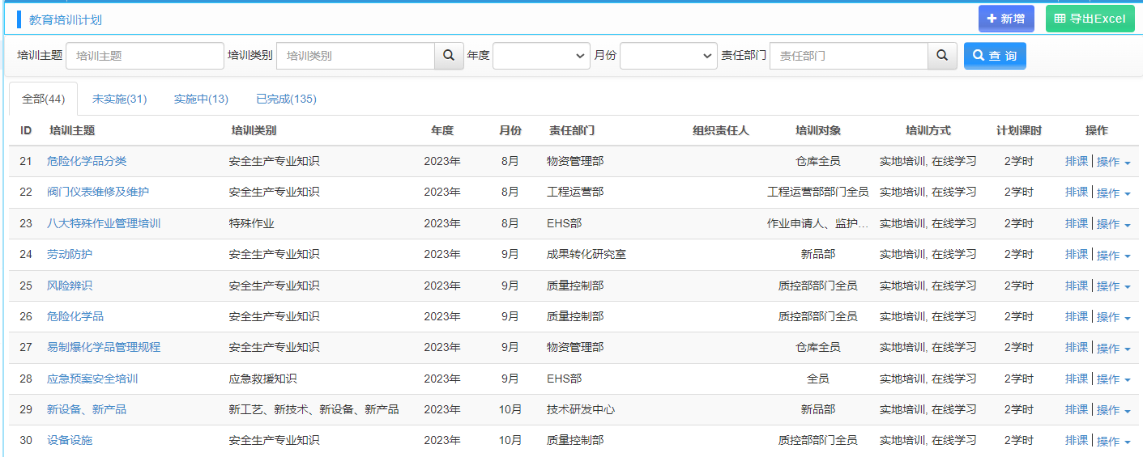This screenshot has height=457, width=1143.
Task: Expand 操作 dropdown for row ID 29
Action: 1114,410
